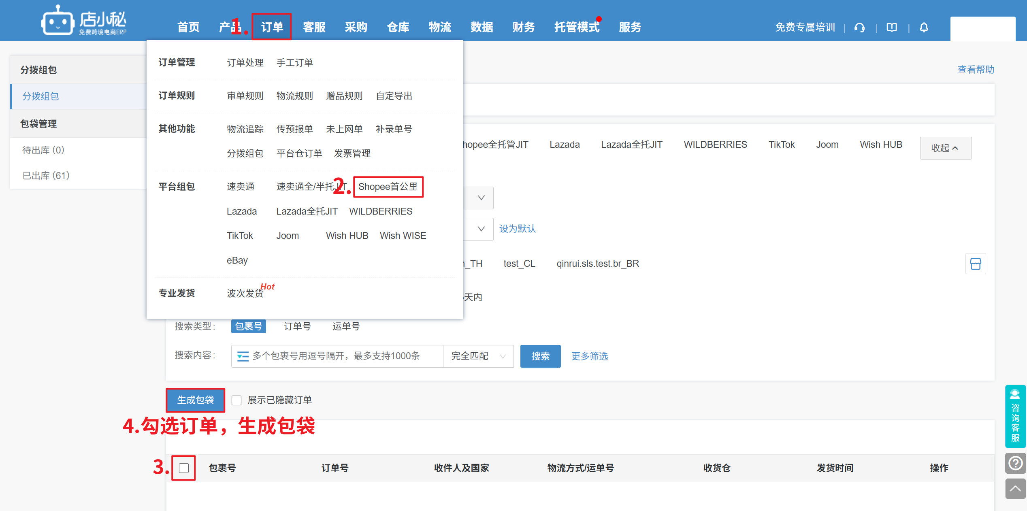The image size is (1027, 511).
Task: Click the question mark help icon
Action: click(x=1015, y=463)
